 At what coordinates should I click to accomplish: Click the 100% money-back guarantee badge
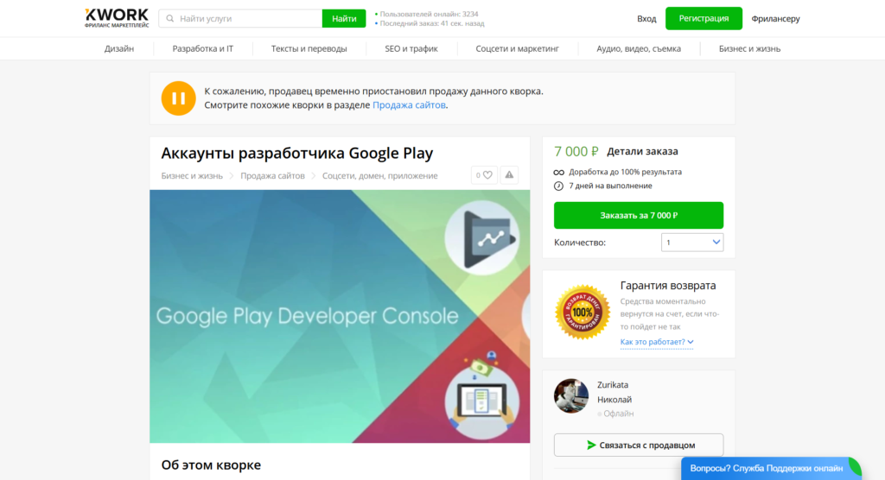[x=583, y=312]
